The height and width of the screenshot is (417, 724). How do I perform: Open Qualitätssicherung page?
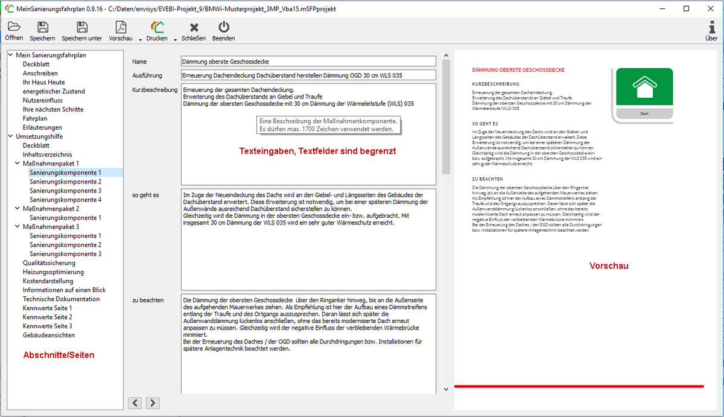(49, 263)
